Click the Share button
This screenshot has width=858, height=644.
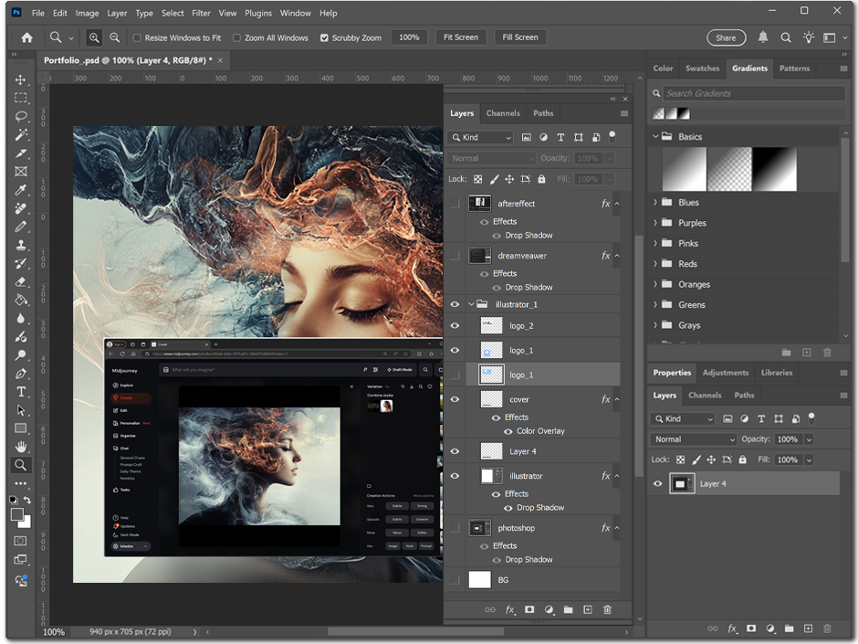tap(726, 37)
